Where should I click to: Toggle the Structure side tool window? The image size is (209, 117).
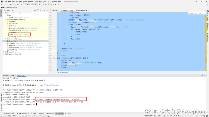click(1, 108)
